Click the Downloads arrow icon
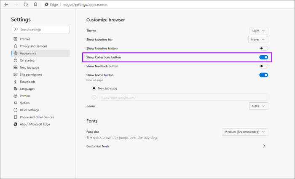This screenshot has width=295, height=179. 16,82
